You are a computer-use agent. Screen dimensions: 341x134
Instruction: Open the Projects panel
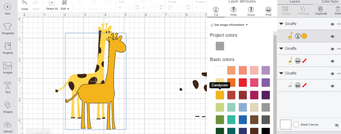point(8,48)
